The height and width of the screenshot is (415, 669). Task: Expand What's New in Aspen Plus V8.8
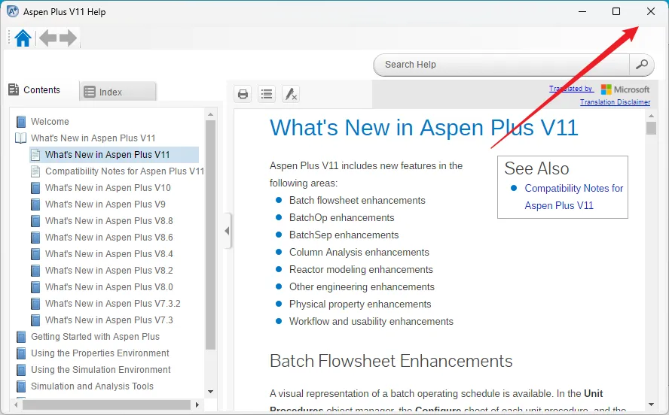[109, 221]
